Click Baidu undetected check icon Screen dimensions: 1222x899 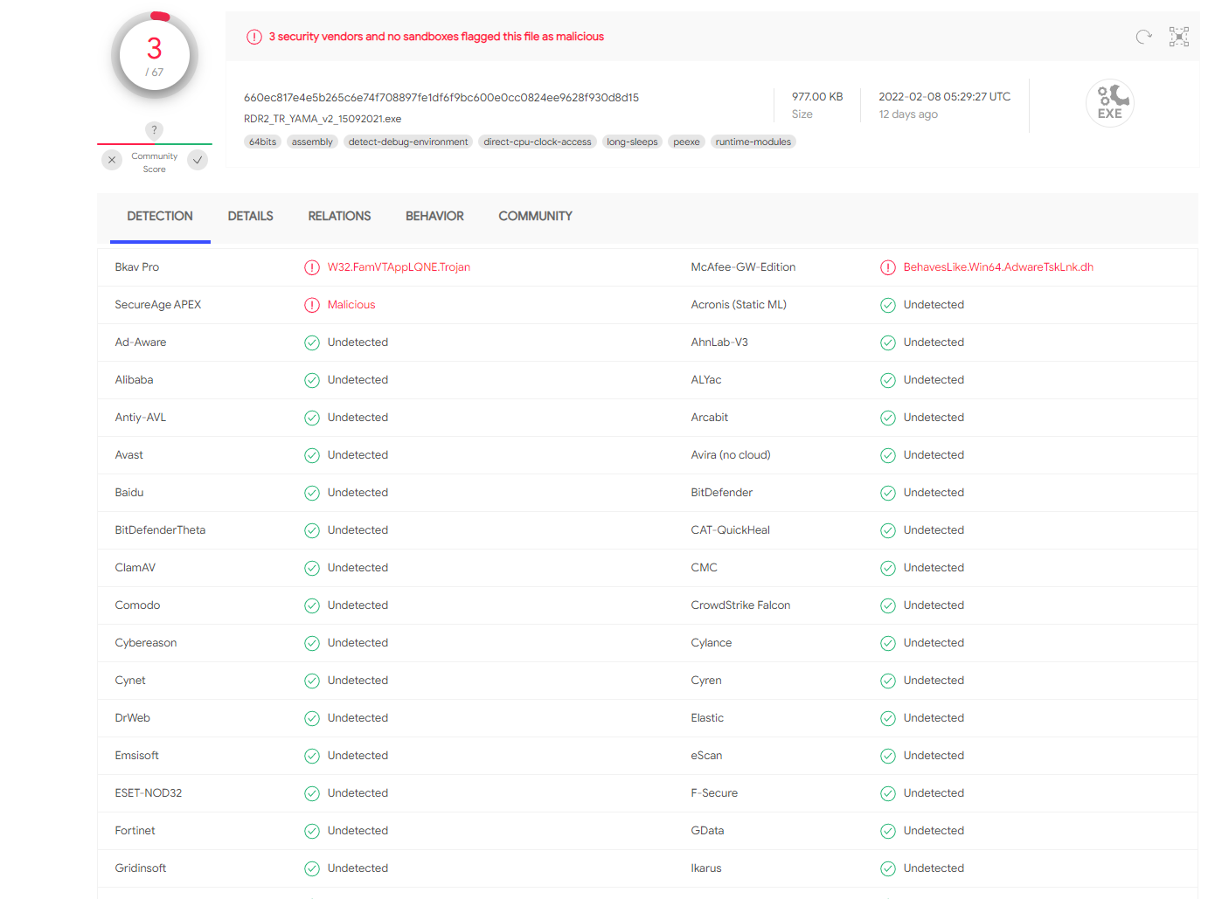312,493
